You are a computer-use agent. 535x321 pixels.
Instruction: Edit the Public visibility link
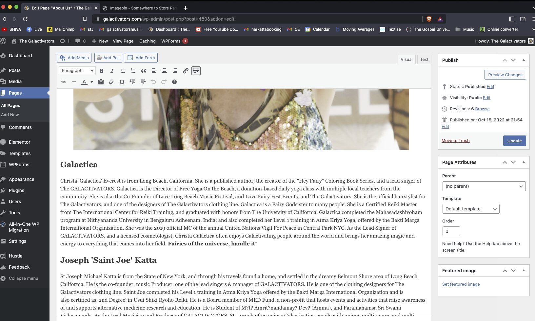click(486, 98)
